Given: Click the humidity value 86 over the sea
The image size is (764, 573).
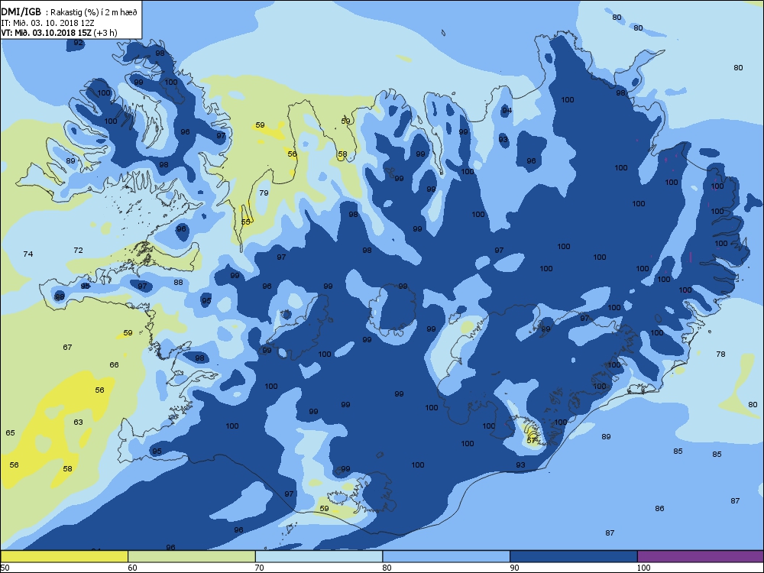Looking at the screenshot, I should click(659, 509).
